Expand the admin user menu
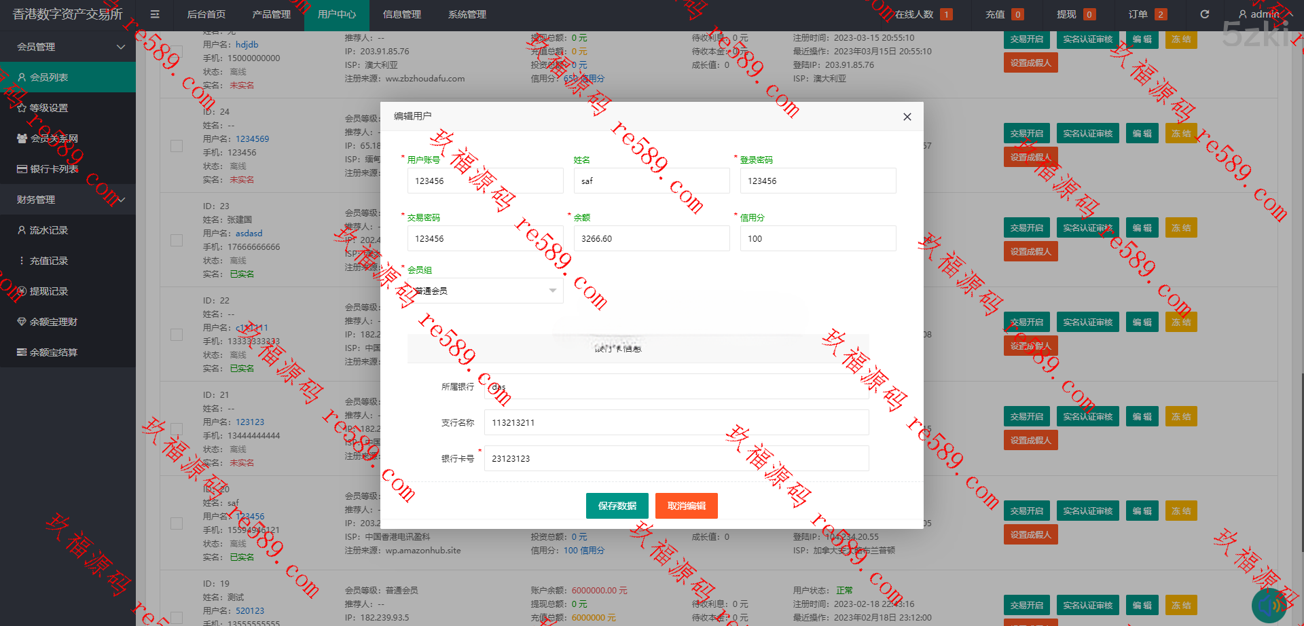This screenshot has height=626, width=1304. [x=1265, y=14]
